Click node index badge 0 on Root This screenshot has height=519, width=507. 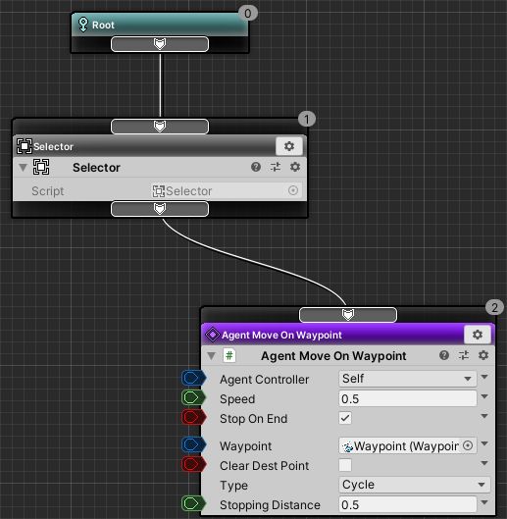[x=248, y=13]
